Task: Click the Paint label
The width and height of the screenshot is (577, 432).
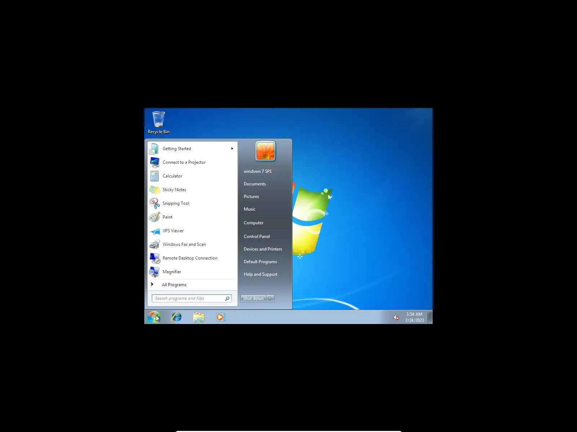Action: click(x=167, y=217)
